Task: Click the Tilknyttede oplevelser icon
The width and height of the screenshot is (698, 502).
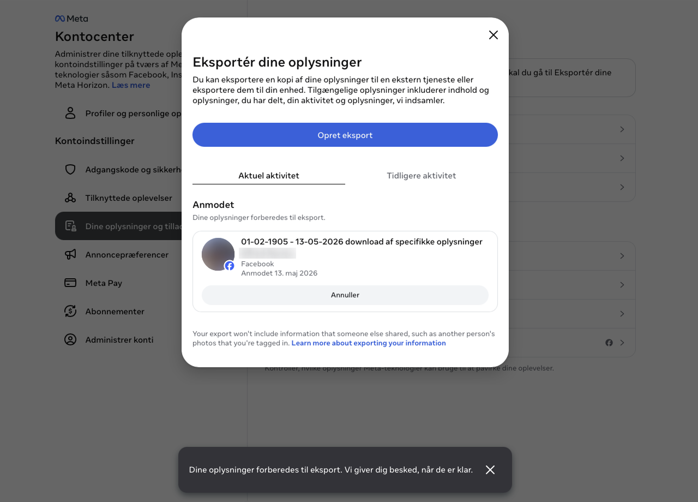Action: coord(70,198)
